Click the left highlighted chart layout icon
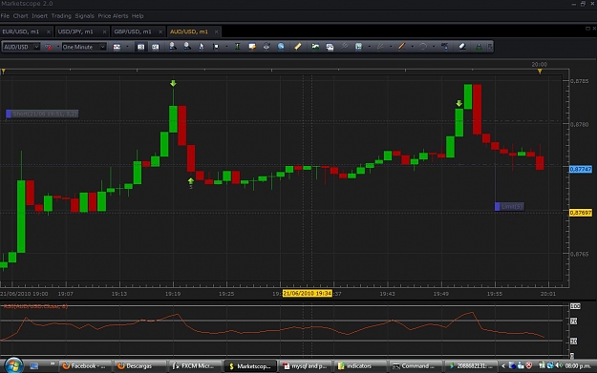 [140, 47]
